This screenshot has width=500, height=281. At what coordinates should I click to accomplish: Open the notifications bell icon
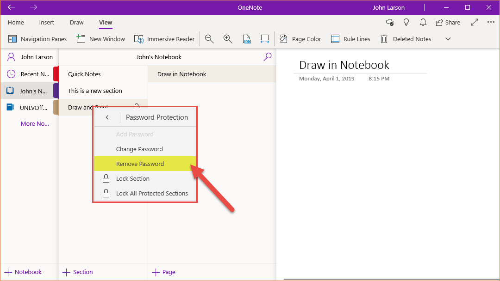point(423,22)
